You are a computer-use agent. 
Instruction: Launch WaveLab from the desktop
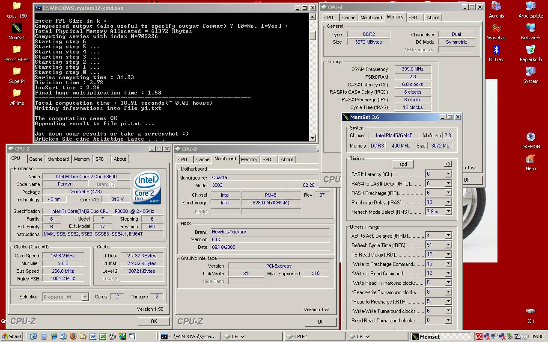pos(496,32)
